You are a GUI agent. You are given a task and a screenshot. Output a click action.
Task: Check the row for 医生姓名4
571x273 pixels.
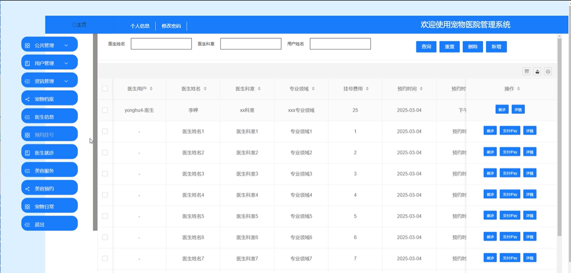pyautogui.click(x=105, y=194)
